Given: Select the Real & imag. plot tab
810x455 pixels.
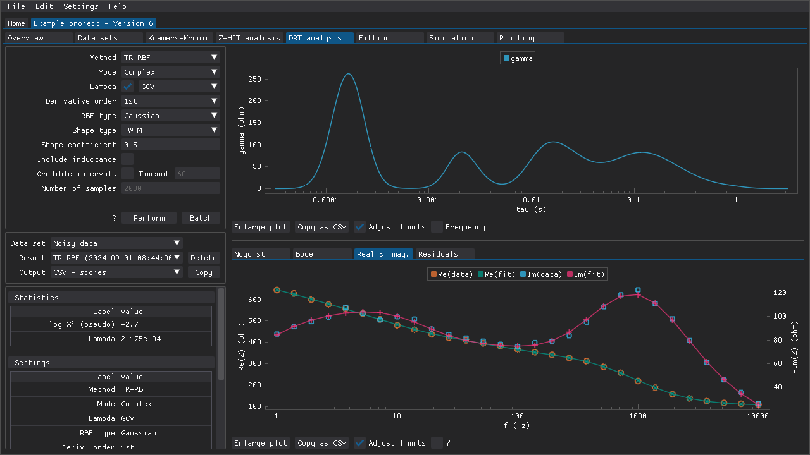Looking at the screenshot, I should pyautogui.click(x=383, y=254).
